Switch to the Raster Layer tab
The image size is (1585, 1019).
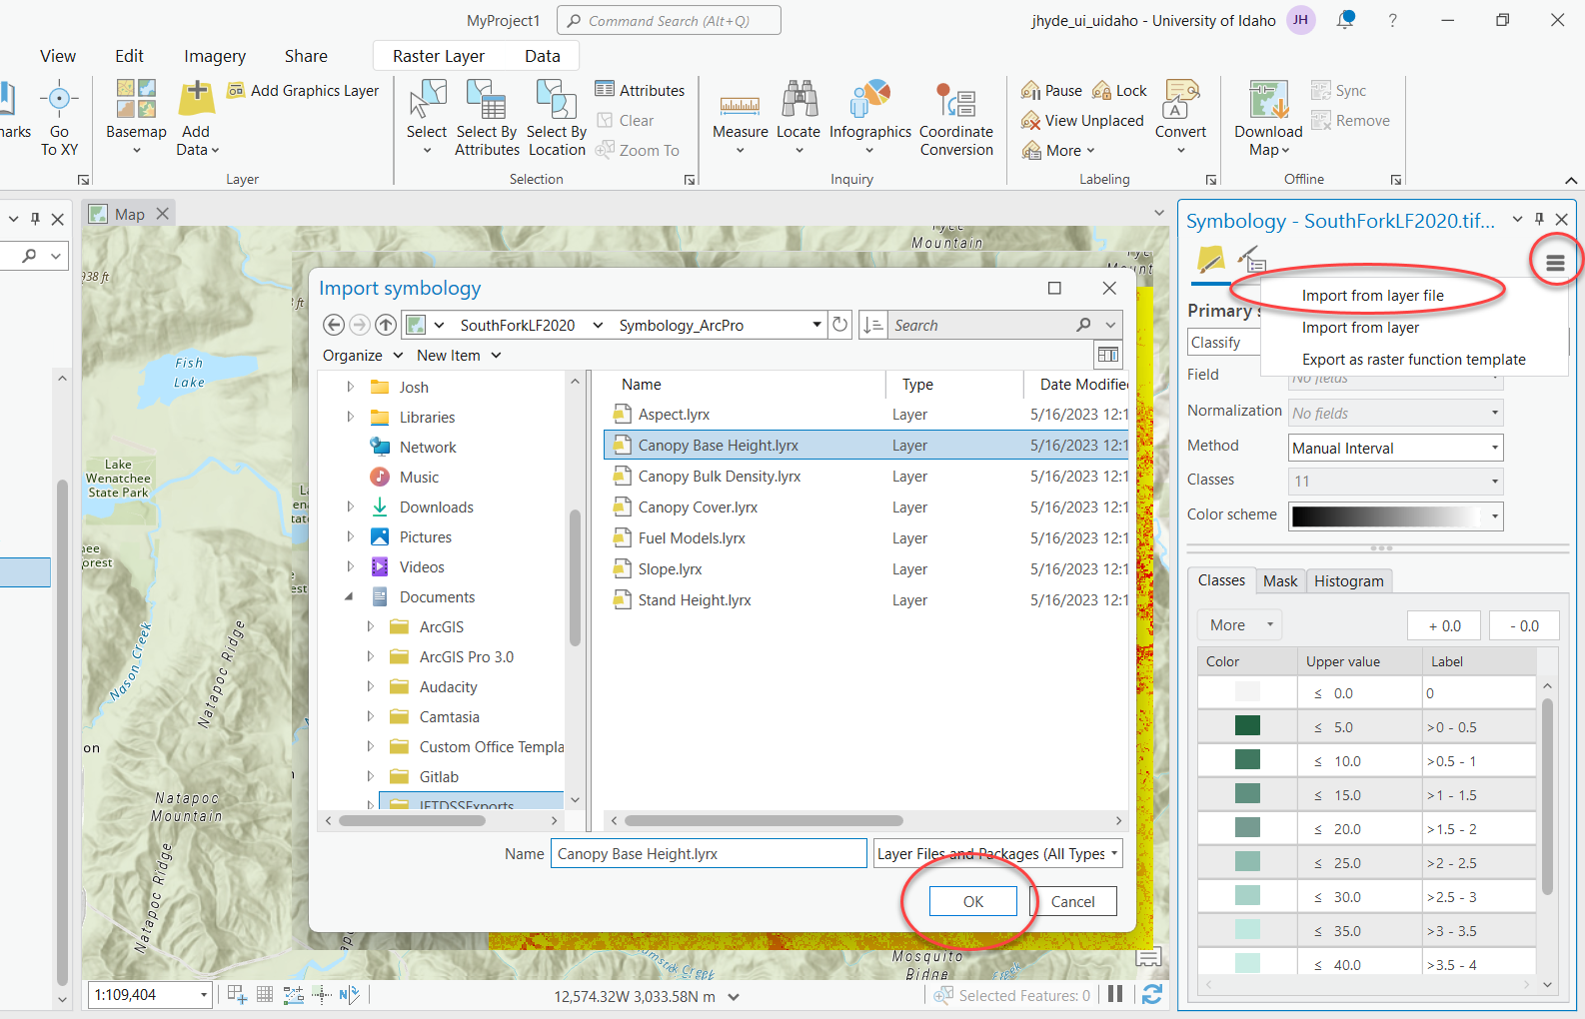click(439, 56)
